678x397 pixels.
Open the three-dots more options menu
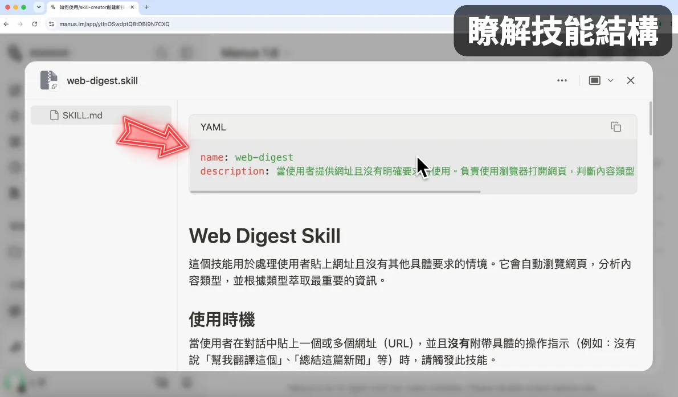point(562,80)
